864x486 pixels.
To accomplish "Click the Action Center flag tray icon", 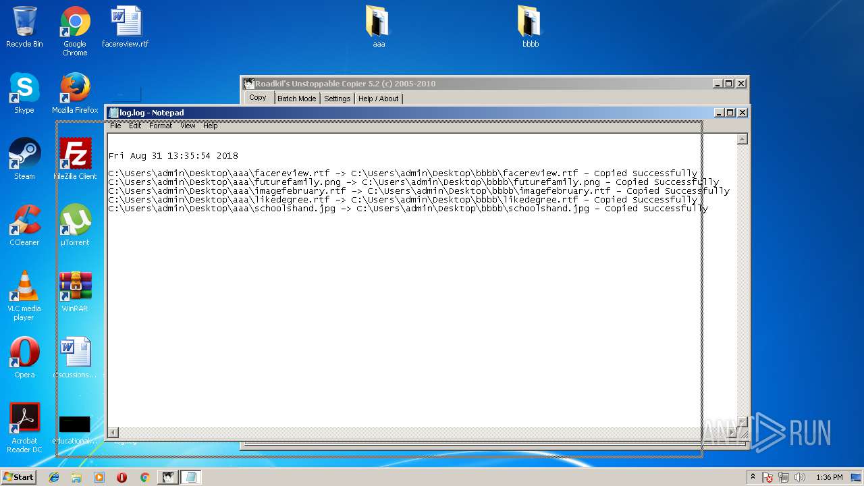I will [767, 477].
